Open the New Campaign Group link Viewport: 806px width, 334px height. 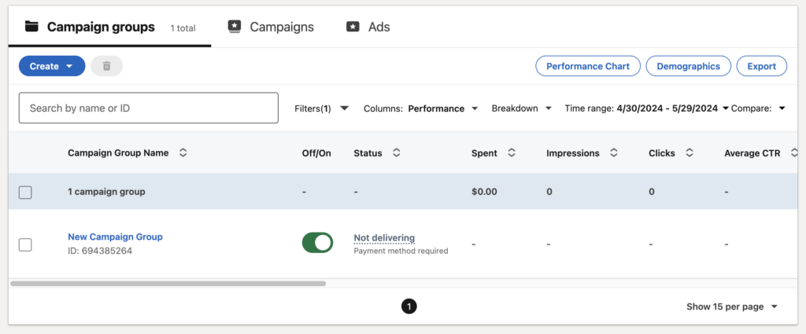pyautogui.click(x=115, y=237)
